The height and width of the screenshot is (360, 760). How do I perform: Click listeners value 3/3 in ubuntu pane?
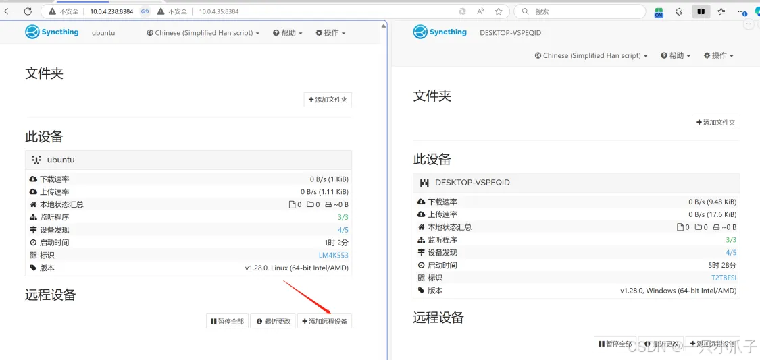pos(343,217)
